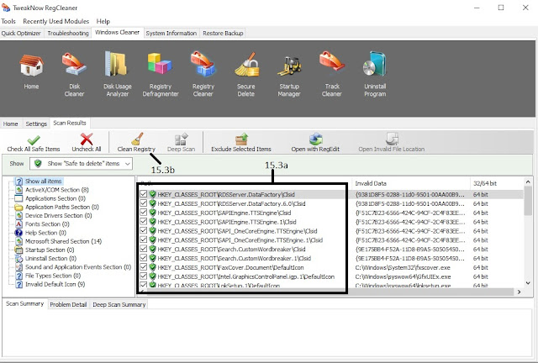Select Intel.GraphicsControlPanel.igp.1\DefaultIcon row
This screenshot has width=538, height=363.
click(x=246, y=276)
